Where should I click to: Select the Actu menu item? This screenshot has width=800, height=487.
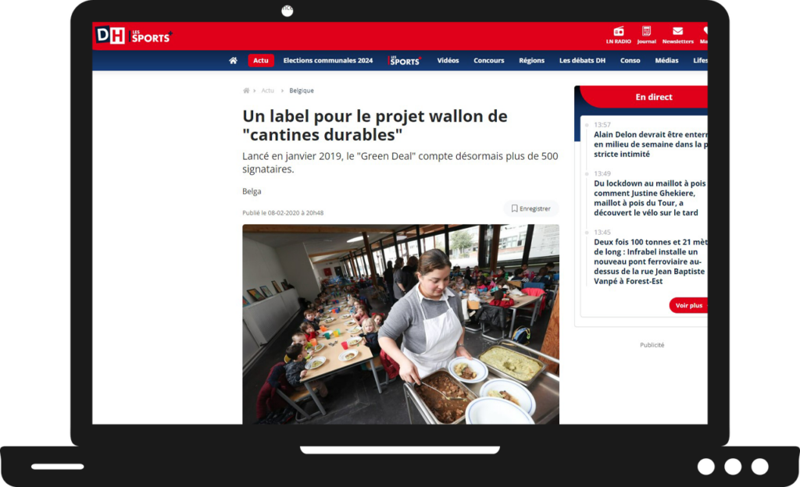(x=261, y=61)
